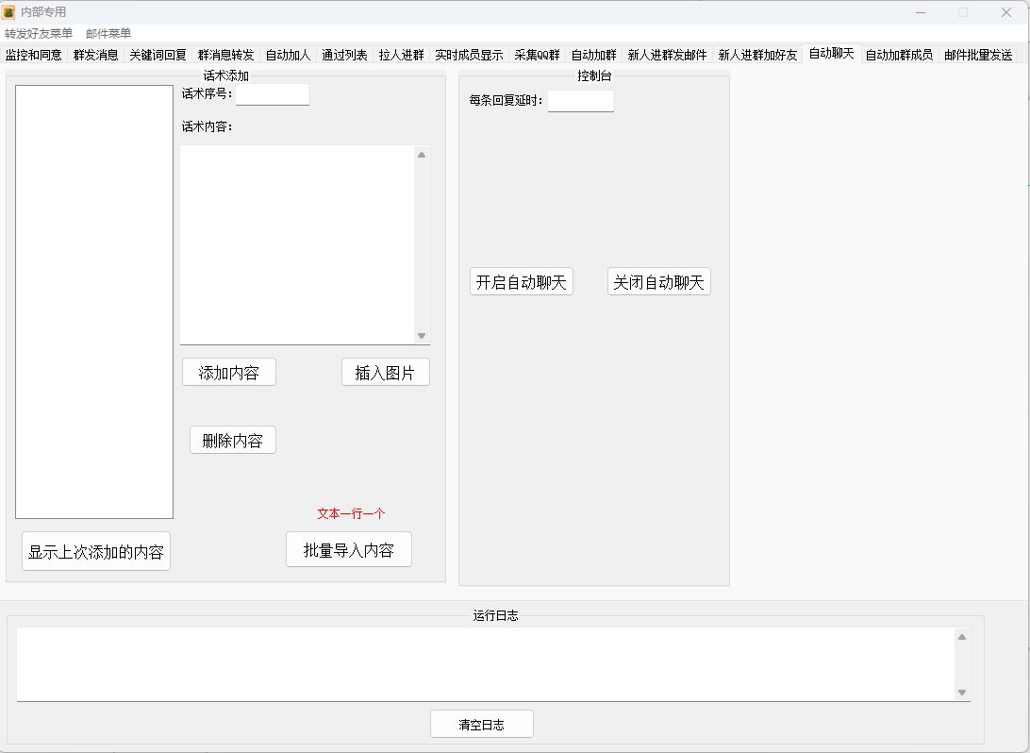The width and height of the screenshot is (1030, 753).
Task: Switch to the 监控和同意 tab
Action: pyautogui.click(x=34, y=55)
